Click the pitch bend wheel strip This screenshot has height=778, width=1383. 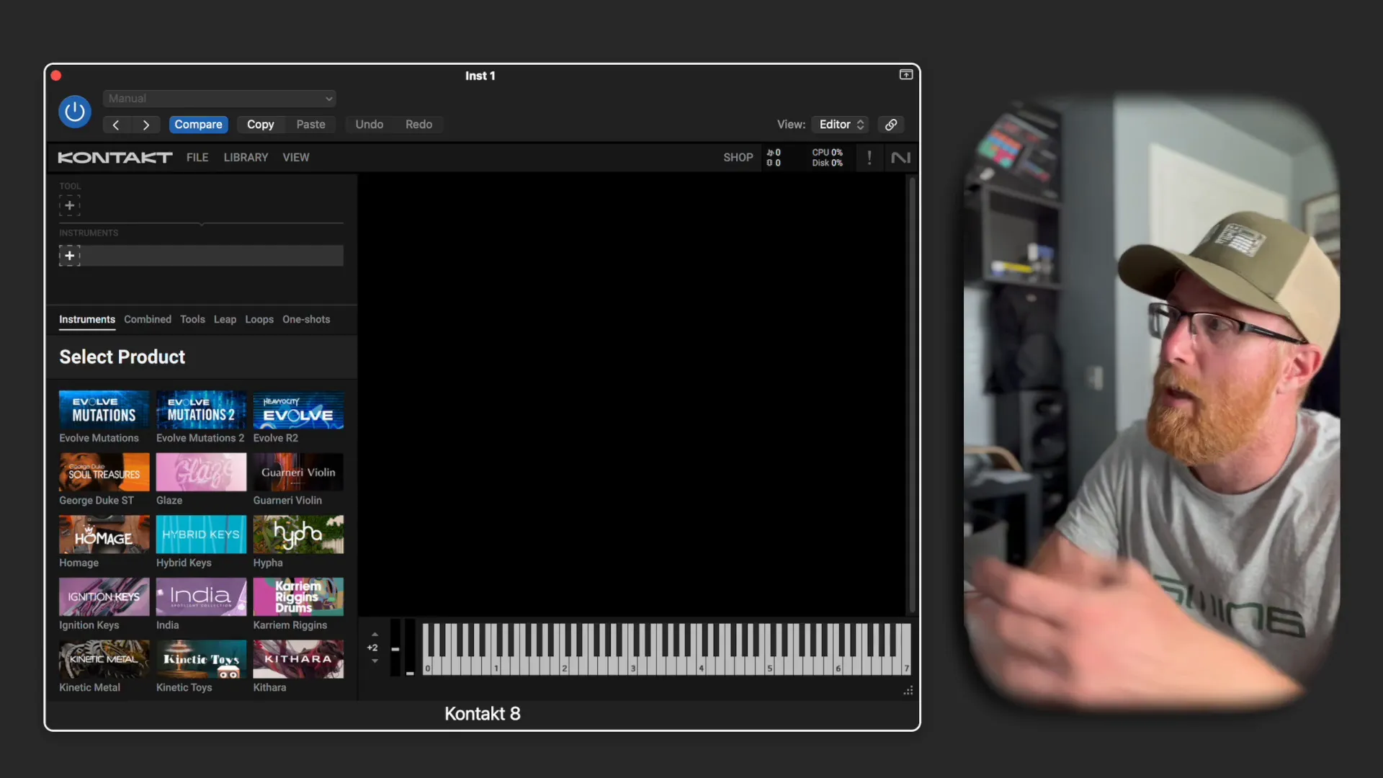(395, 648)
